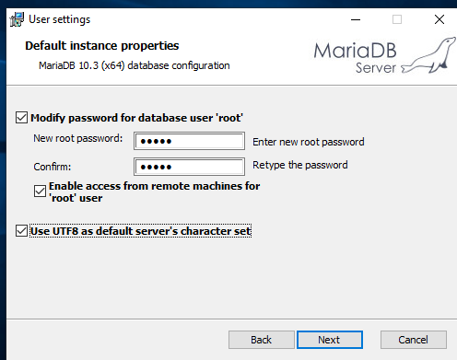Toggle Enable access from remote machines checkbox
The width and height of the screenshot is (457, 360).
40,192
